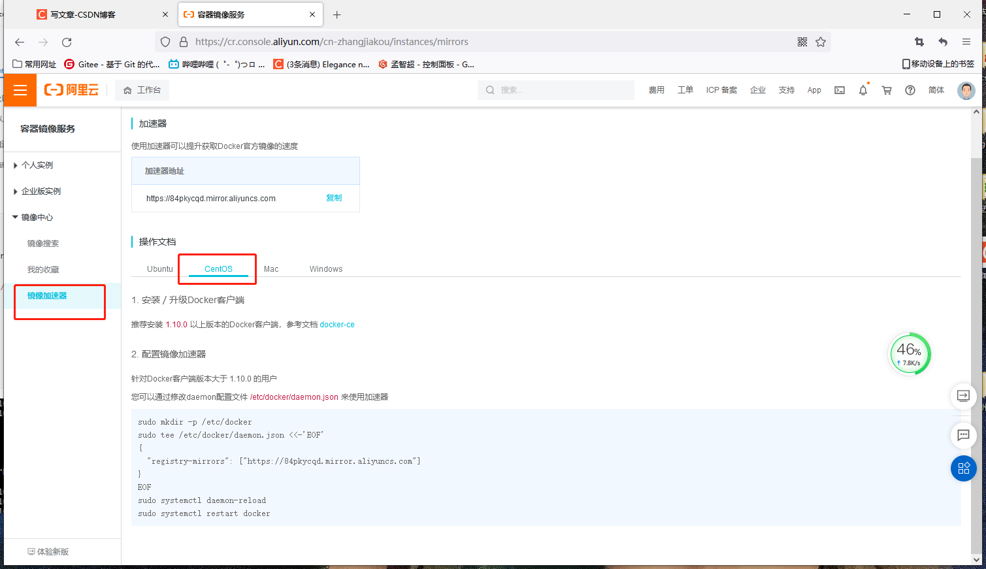Close the 容器镜像服务 tab
This screenshot has width=986, height=569.
click(312, 14)
